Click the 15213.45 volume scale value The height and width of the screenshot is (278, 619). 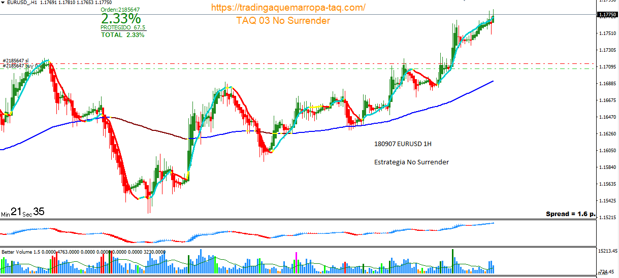coord(607,251)
